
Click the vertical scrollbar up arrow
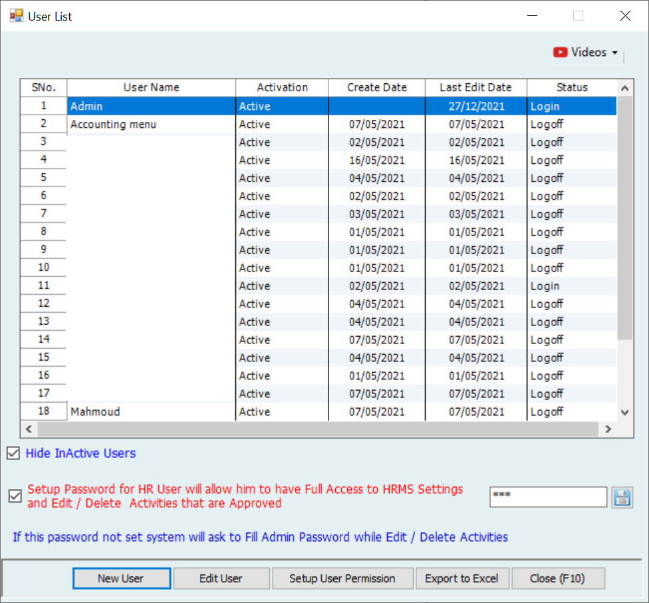[x=625, y=88]
